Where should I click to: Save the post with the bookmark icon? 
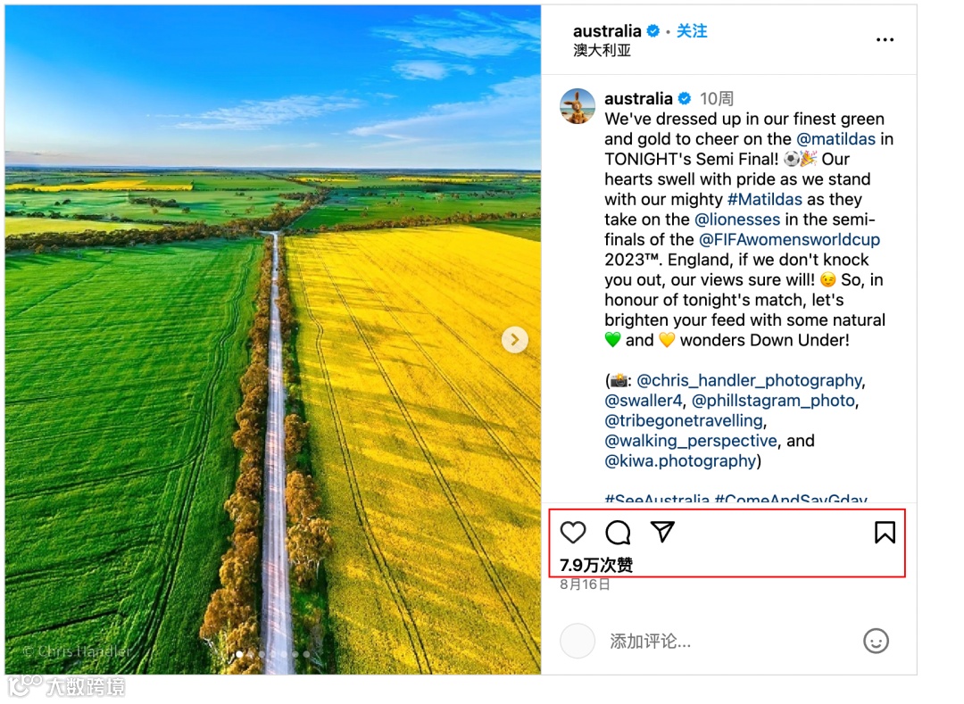point(885,532)
